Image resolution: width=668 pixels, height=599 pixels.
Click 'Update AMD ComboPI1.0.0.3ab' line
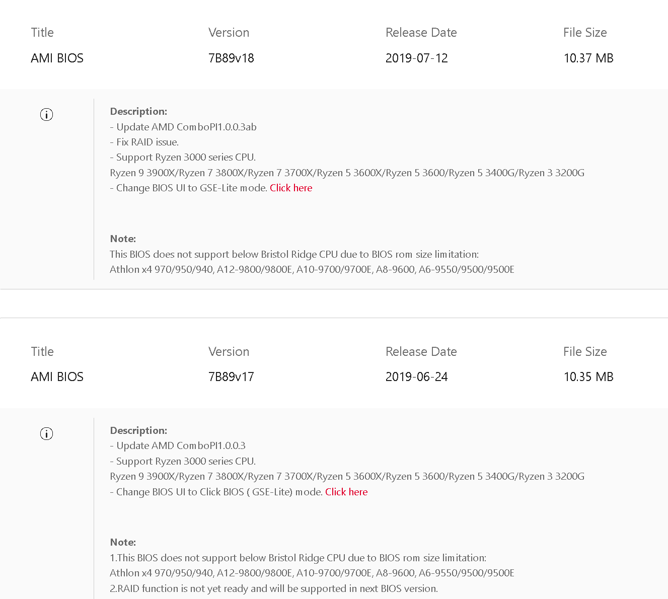pos(183,127)
